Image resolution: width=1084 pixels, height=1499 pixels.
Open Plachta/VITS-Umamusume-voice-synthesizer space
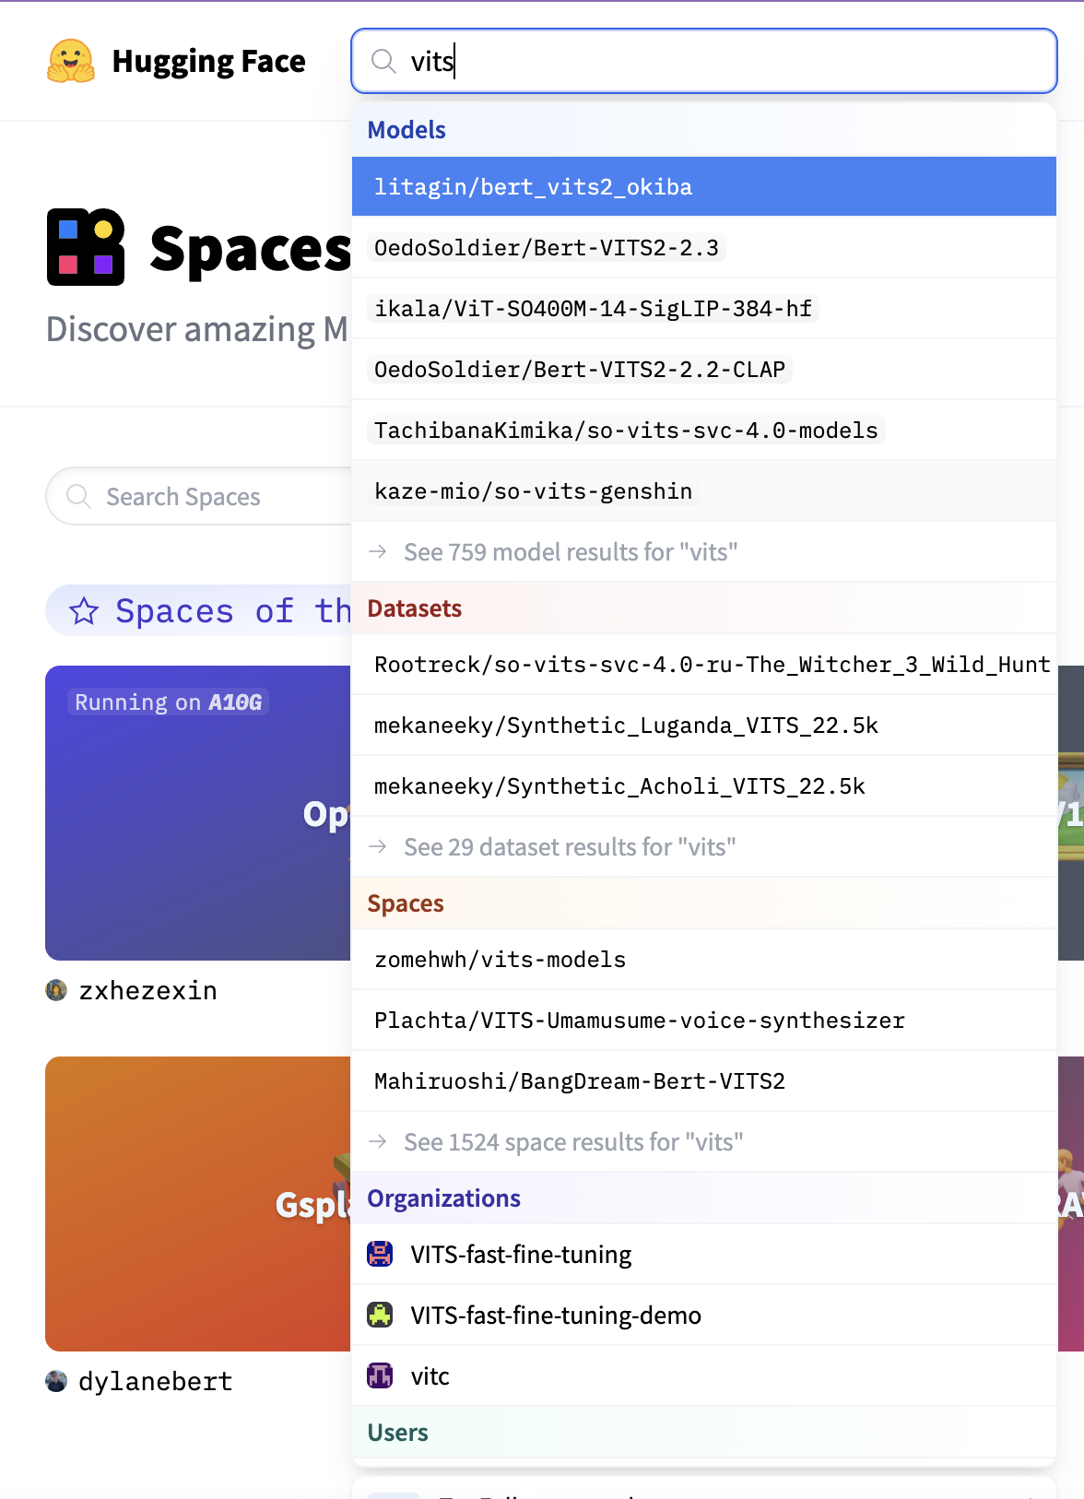[703, 1020]
